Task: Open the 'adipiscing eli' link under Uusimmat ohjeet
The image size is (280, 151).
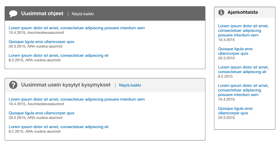Action: click(x=58, y=55)
